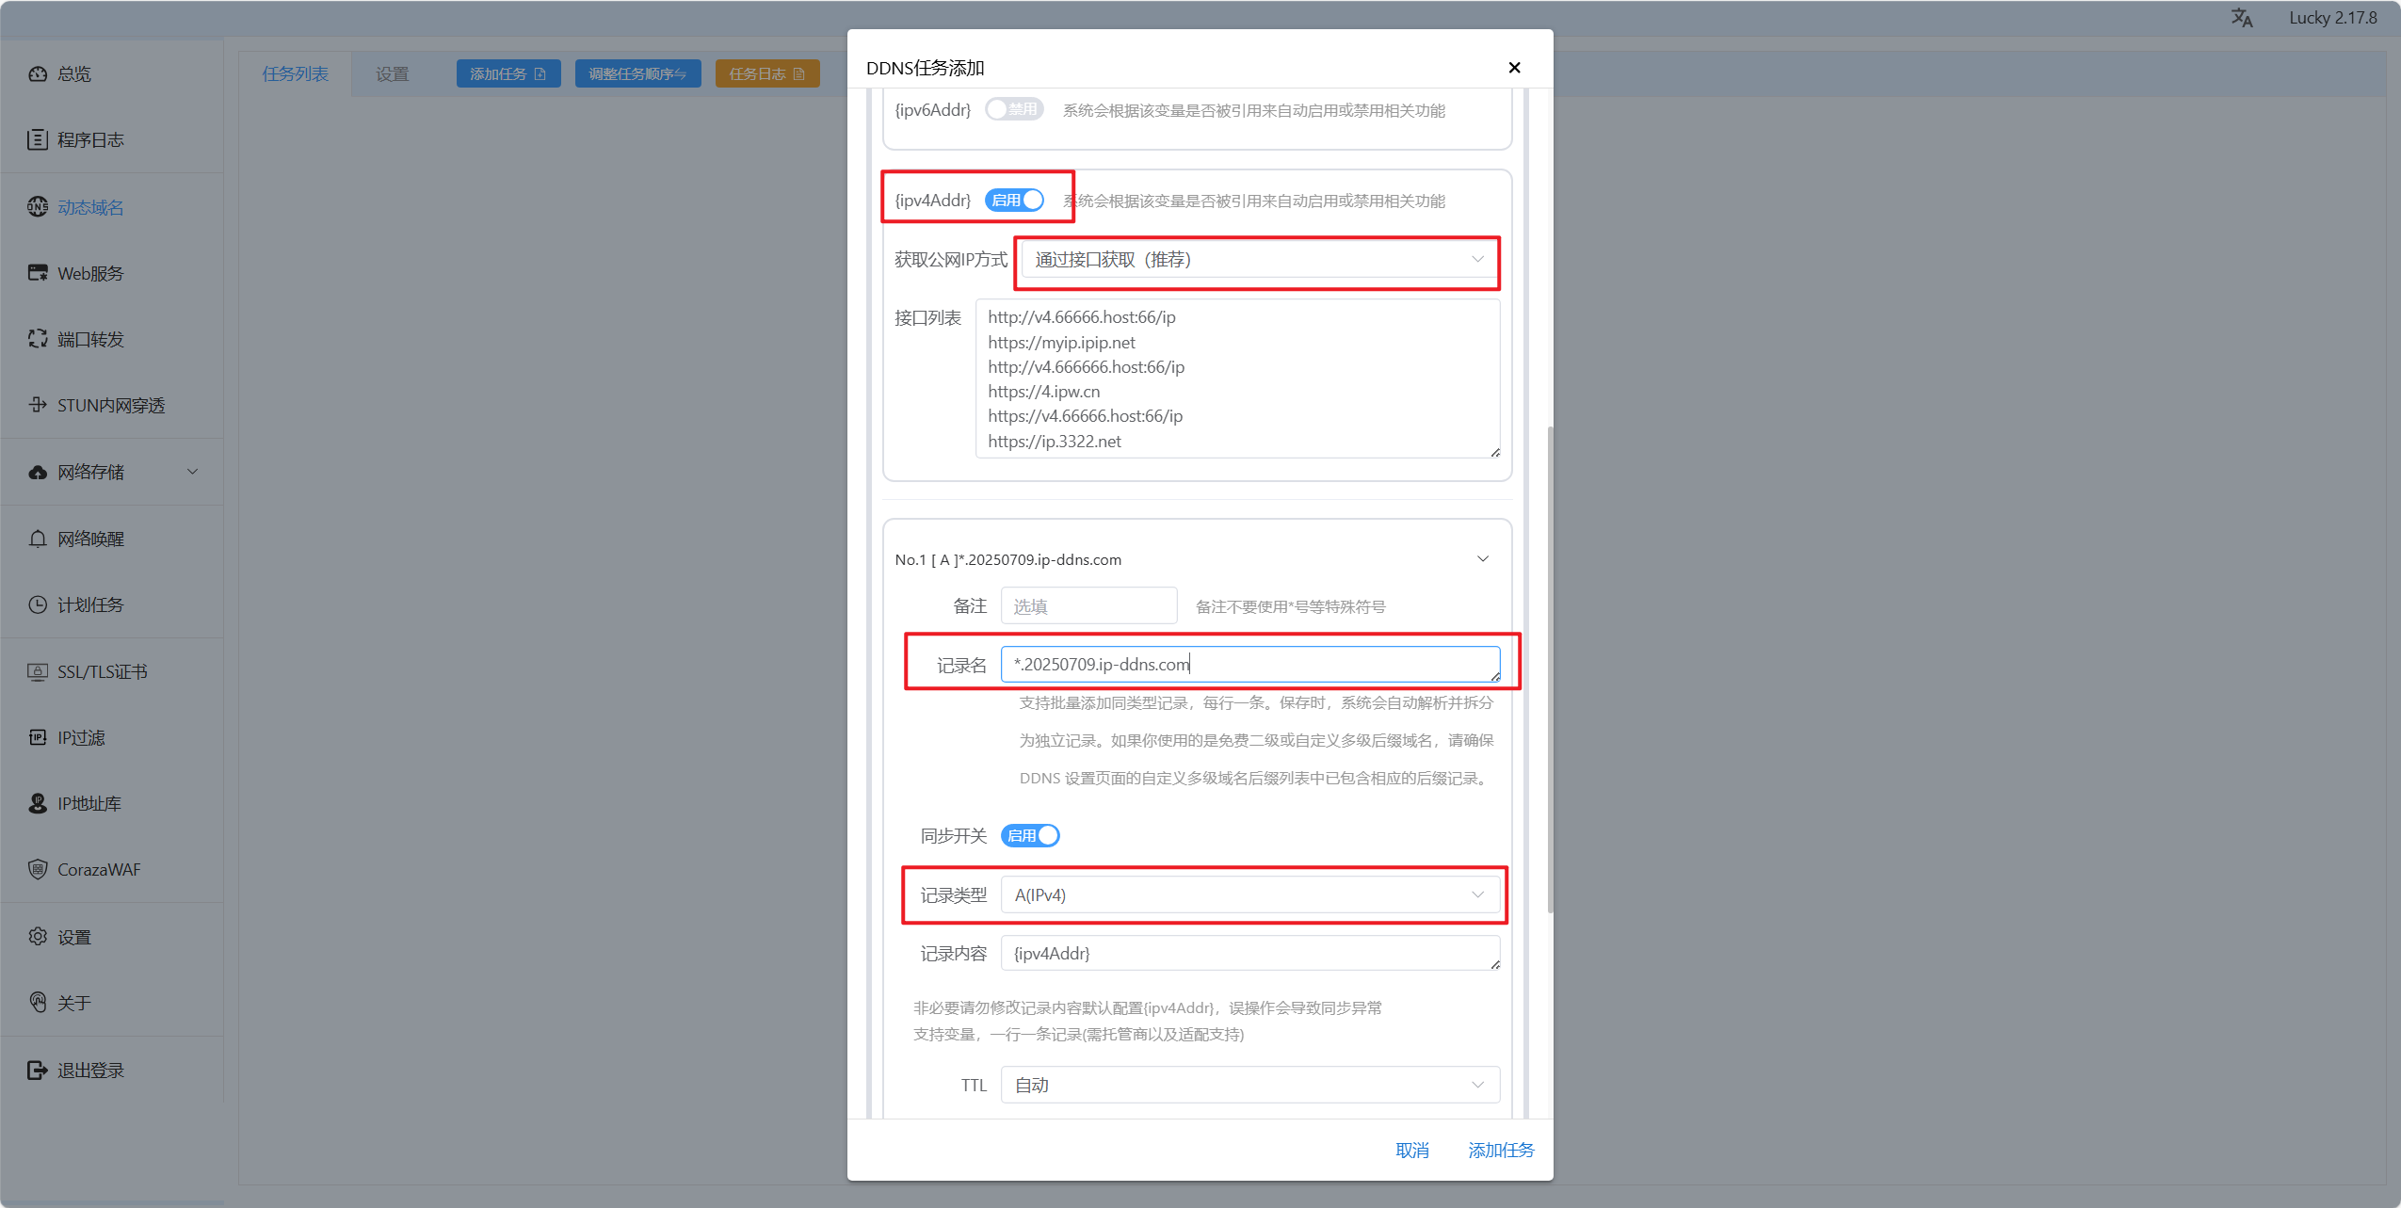Viewport: 2401px width, 1208px height.
Task: Click the 设置 gear icon in sidebar
Action: click(x=38, y=937)
